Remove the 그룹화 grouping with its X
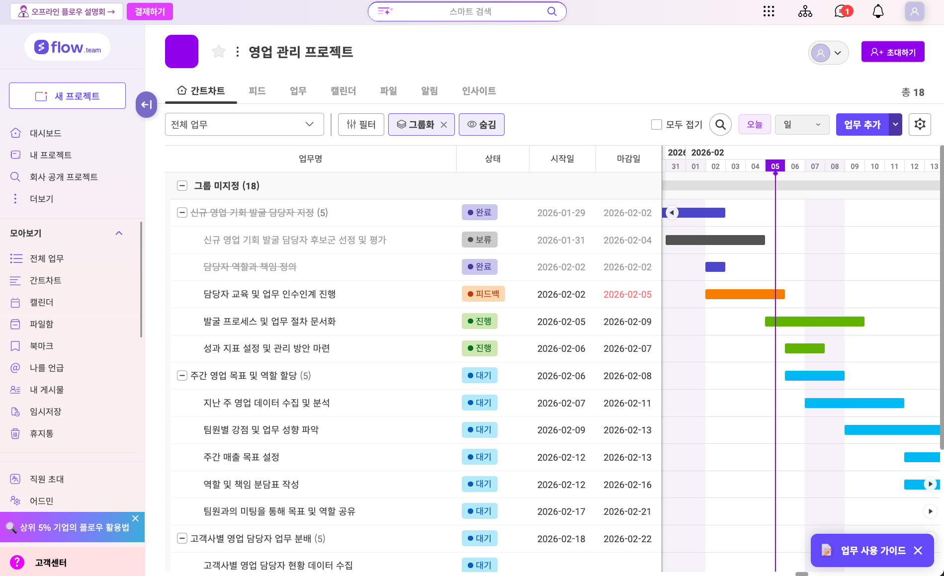This screenshot has width=944, height=576. (444, 125)
